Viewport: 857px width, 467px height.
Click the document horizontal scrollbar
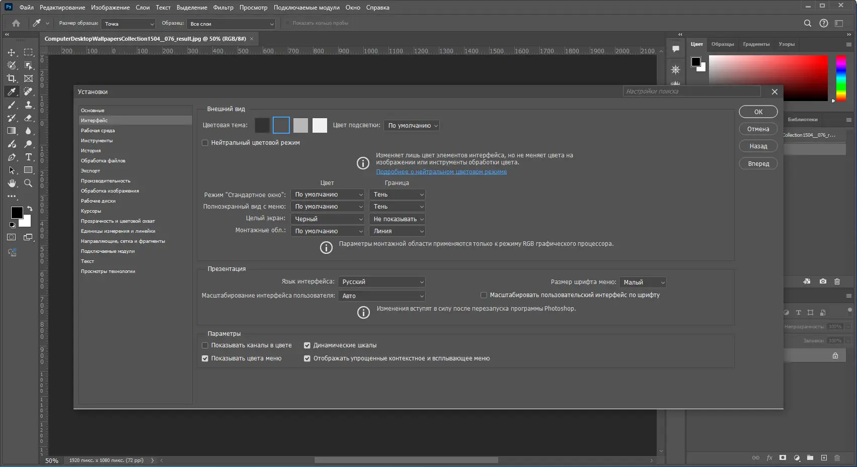coord(406,460)
